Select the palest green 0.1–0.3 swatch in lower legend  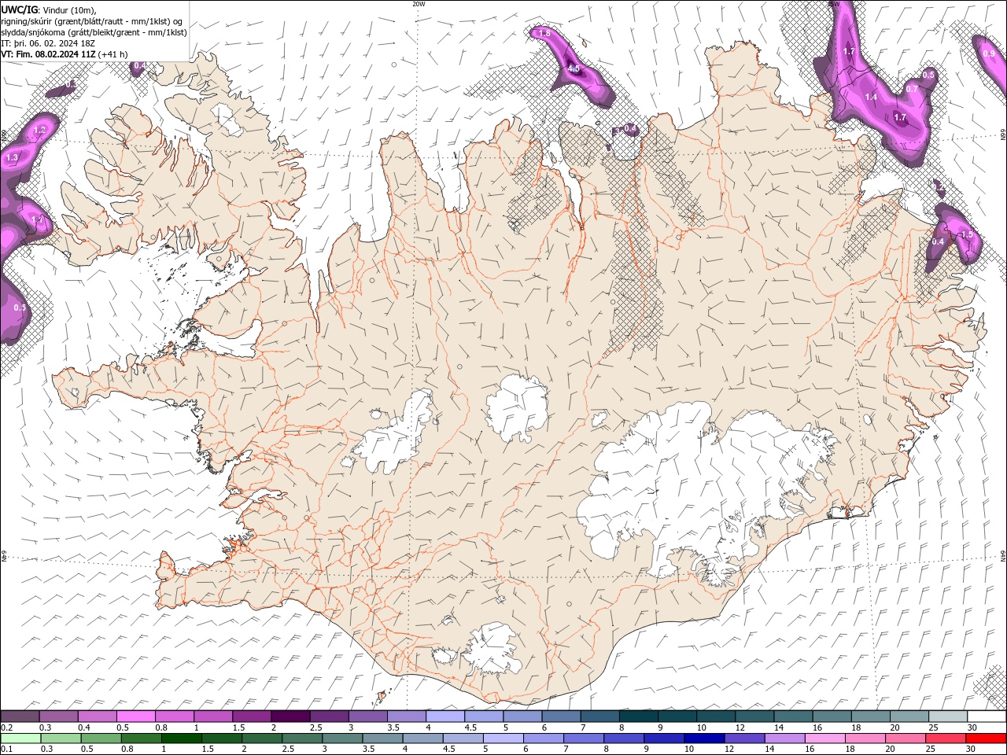click(20, 738)
